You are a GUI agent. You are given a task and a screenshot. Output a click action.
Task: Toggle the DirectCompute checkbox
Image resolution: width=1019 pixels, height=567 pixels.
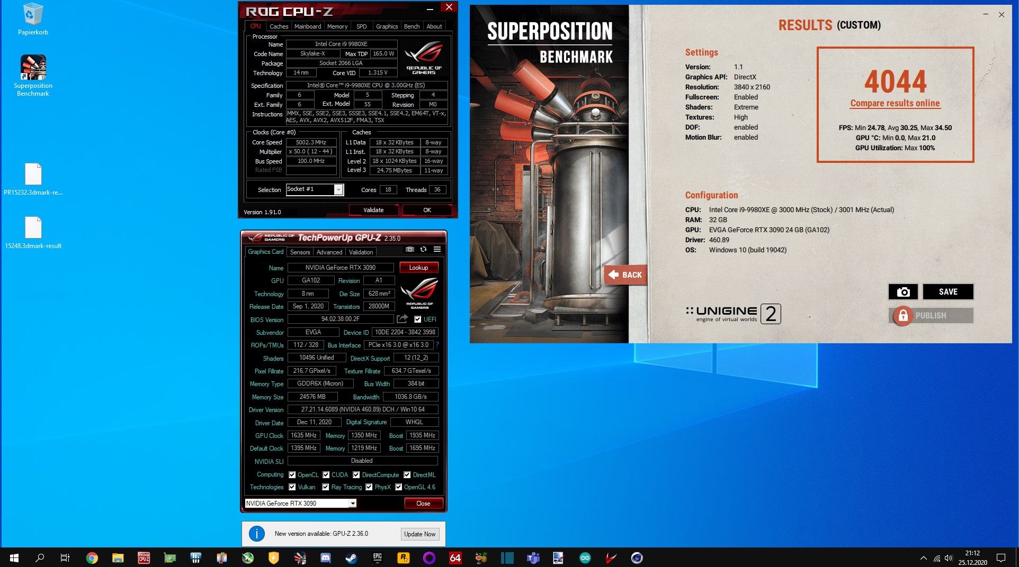pos(356,474)
